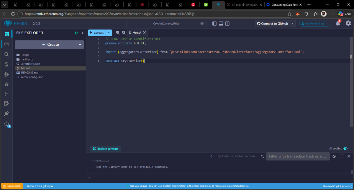Screen dimensions: 354x190
Task: Click Explain contract
Action: point(105,149)
